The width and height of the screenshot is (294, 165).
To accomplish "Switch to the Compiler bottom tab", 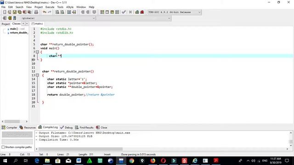I will (9, 127).
